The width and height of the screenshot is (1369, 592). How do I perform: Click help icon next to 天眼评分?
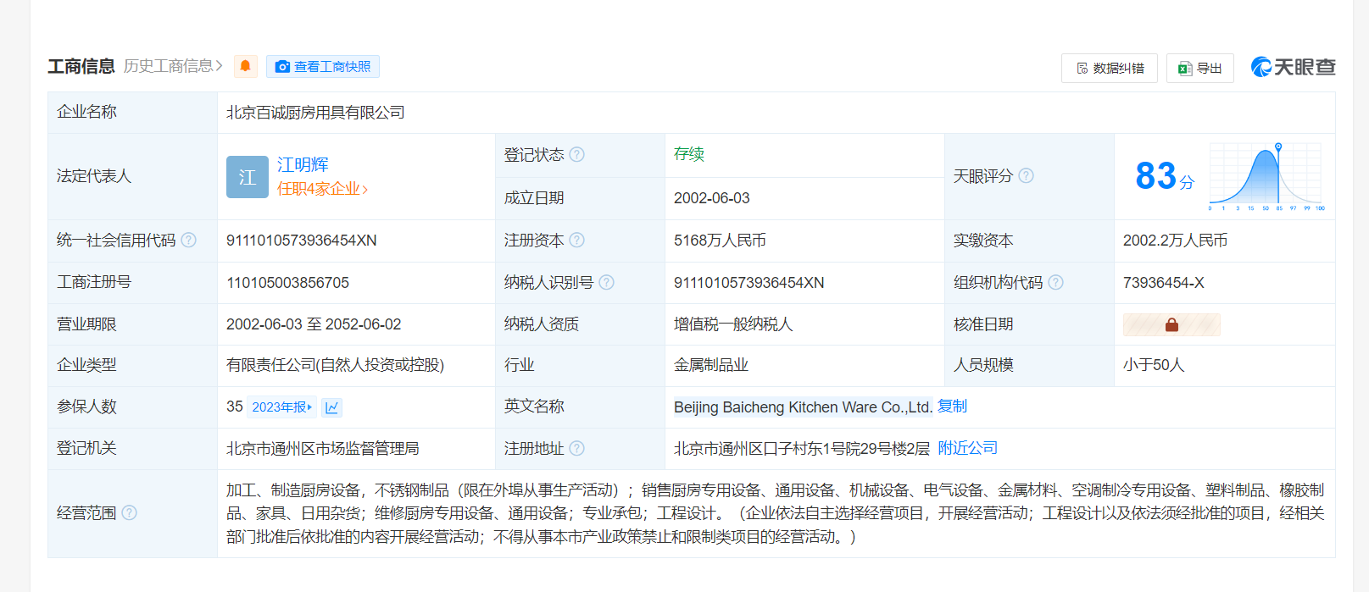(1026, 175)
